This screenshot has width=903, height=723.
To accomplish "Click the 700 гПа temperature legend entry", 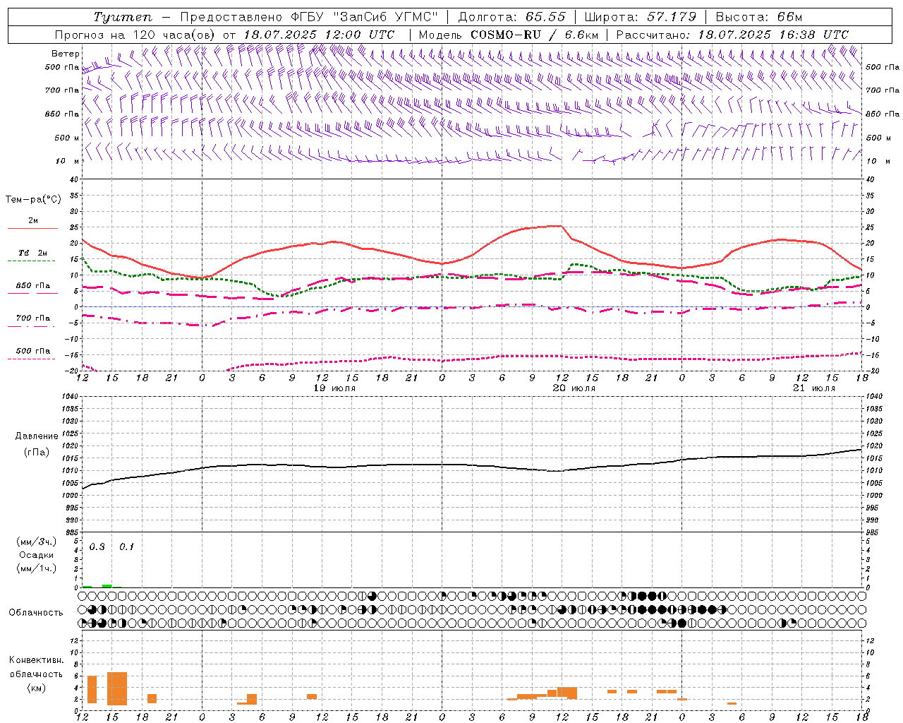I will click(33, 318).
